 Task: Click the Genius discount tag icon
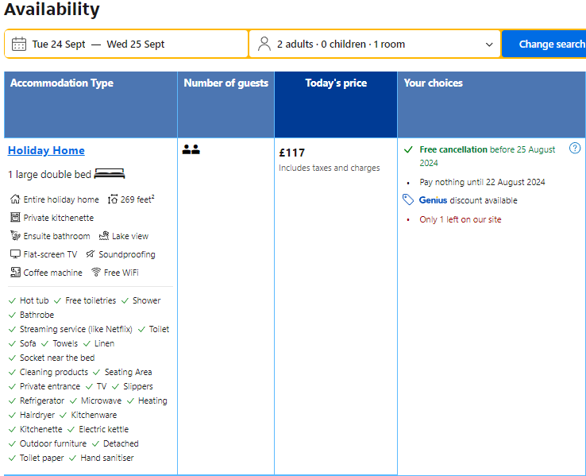pyautogui.click(x=408, y=200)
